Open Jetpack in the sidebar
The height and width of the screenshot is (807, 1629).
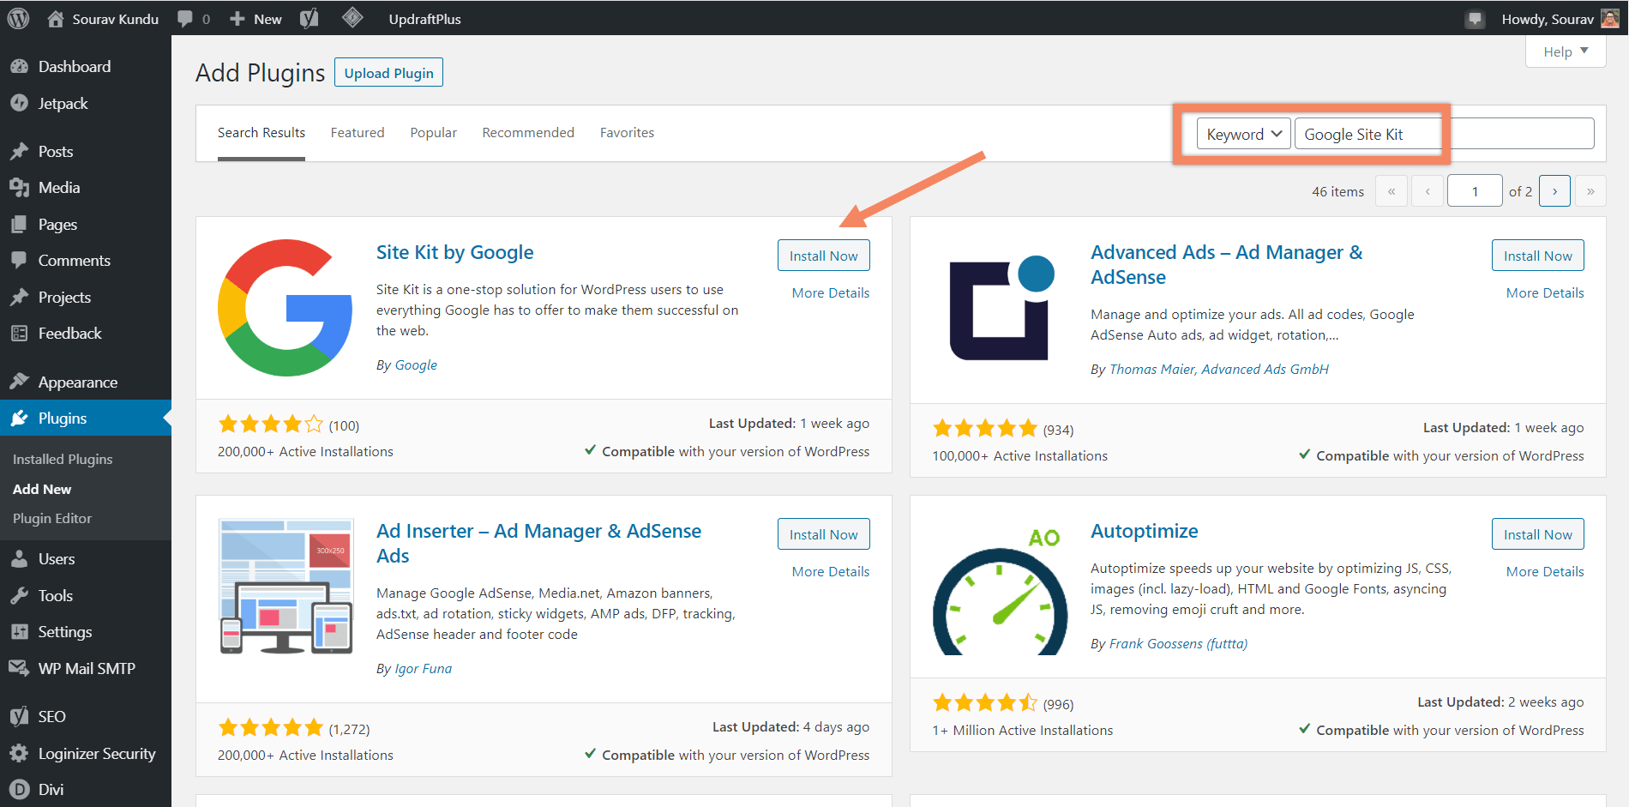[x=63, y=103]
